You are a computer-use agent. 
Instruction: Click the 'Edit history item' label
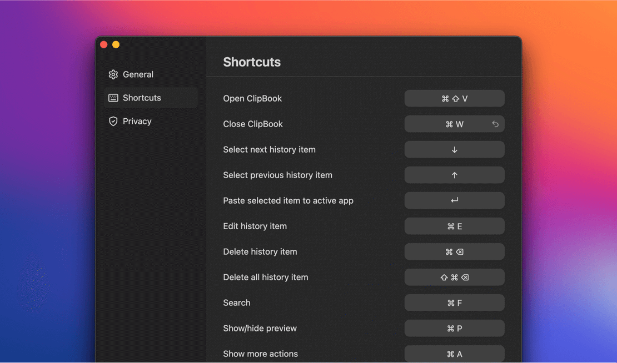255,226
